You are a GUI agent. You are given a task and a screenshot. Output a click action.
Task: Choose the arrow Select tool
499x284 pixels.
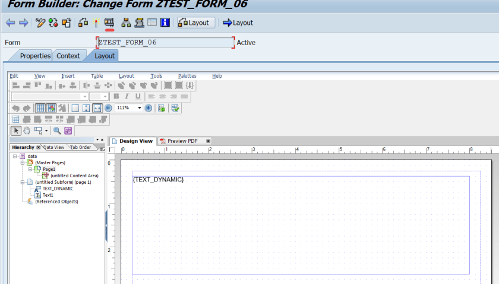tap(16, 130)
